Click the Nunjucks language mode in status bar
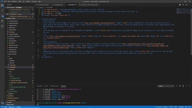This screenshot has height=108, width=192. [x=181, y=107]
